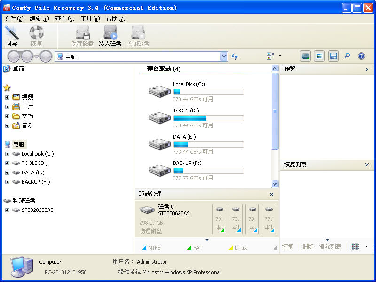Click the floppy save toolbar icon
Viewport: 376px width, 282px height.
[334, 55]
